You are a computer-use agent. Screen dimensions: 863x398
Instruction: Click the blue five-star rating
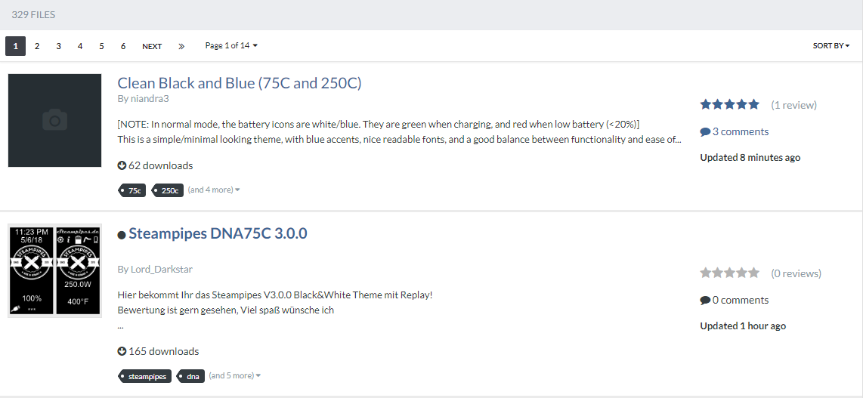coord(729,105)
